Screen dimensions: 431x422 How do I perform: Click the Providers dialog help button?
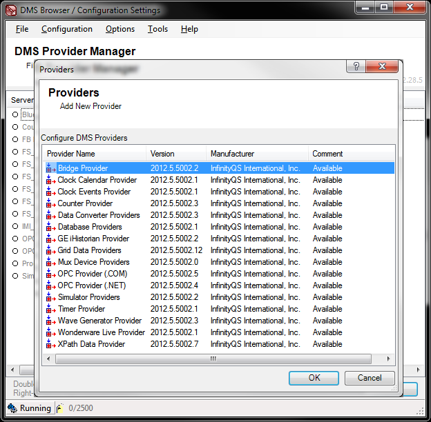[356, 66]
